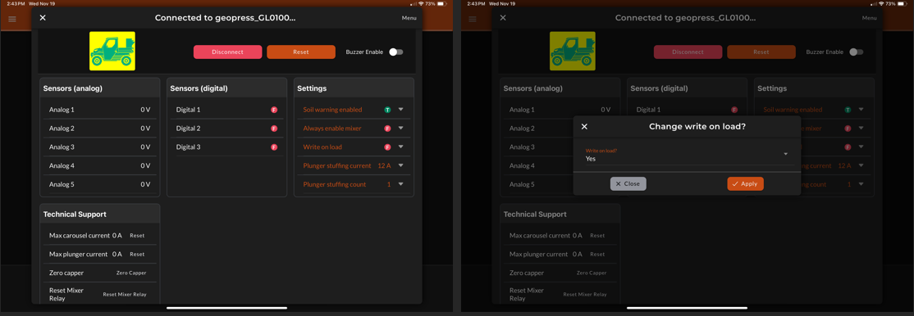
Task: Click Wi-Fi status icon in right screenshot
Action: [x=881, y=3]
